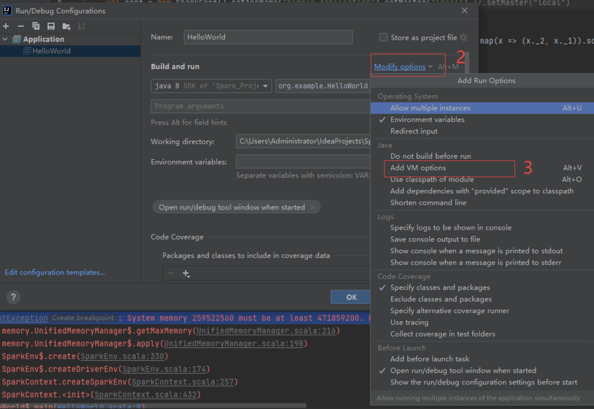Click the plus icon under coverage packages

[186, 273]
